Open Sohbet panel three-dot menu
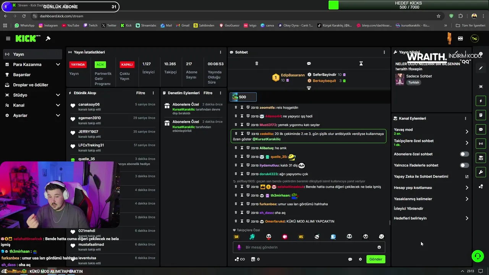The width and height of the screenshot is (489, 275). 384,52
